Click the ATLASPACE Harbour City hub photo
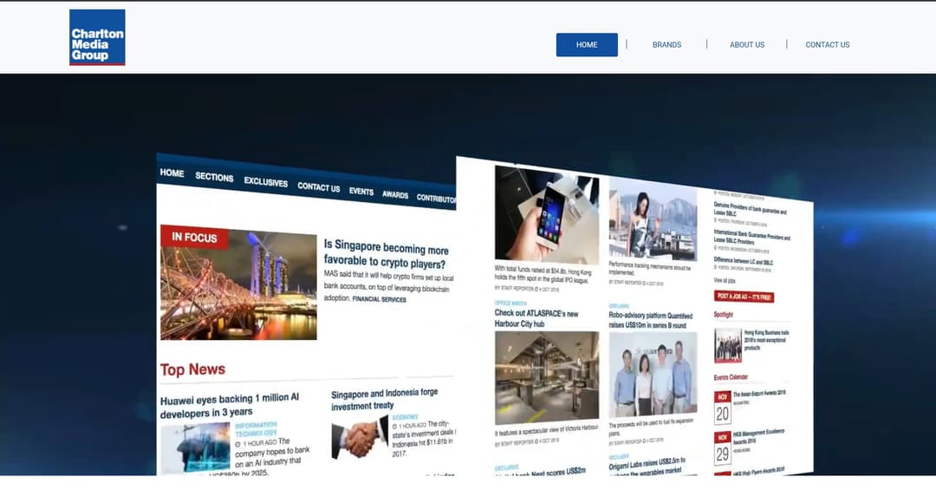Image resolution: width=936 pixels, height=490 pixels. click(x=547, y=378)
